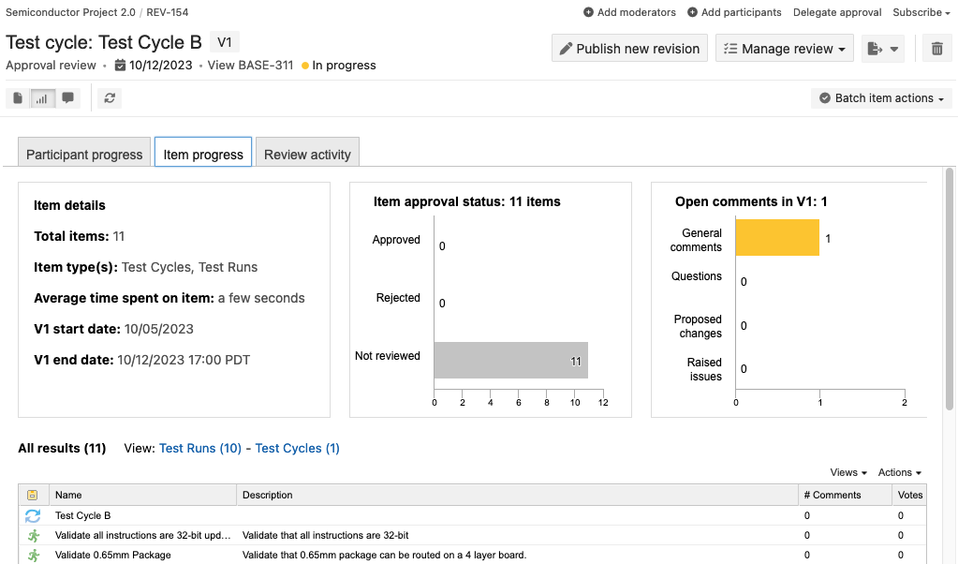Image resolution: width=958 pixels, height=564 pixels.
Task: Click the checklist icon in Manage review
Action: click(730, 49)
